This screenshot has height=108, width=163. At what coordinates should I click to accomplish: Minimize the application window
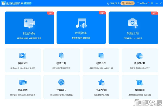[x=156, y=3]
